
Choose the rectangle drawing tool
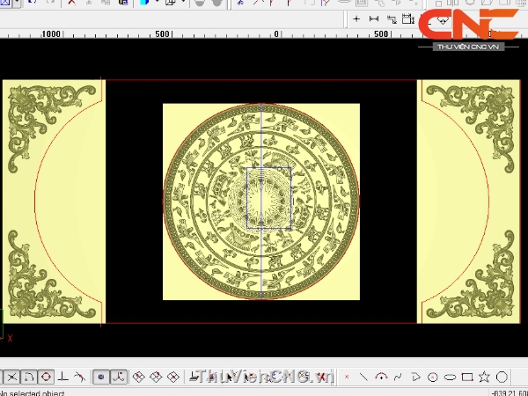click(x=467, y=377)
